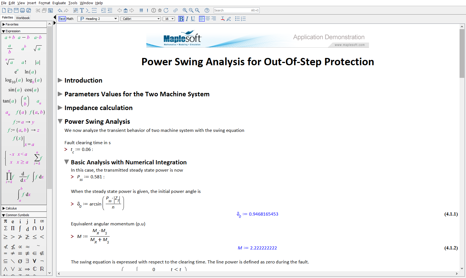Click the Home navigation icon
The width and height of the screenshot is (466, 278).
click(x=126, y=10)
